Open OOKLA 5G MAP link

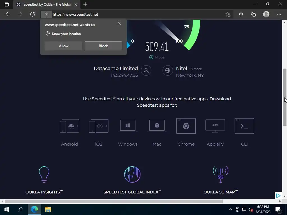221,192
